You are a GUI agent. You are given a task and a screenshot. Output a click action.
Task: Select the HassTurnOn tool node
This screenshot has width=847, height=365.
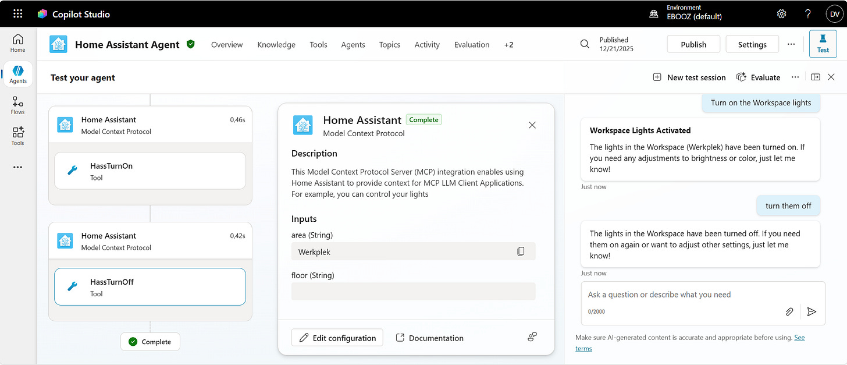click(x=150, y=171)
